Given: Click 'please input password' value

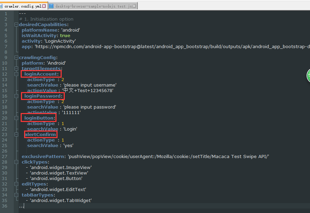Looking at the screenshot, I should pos(90,107).
